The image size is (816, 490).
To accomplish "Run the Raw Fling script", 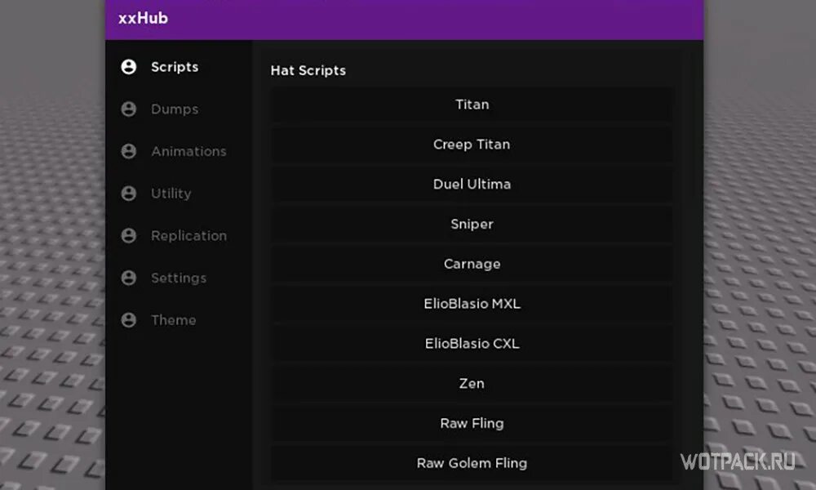I will [x=472, y=423].
